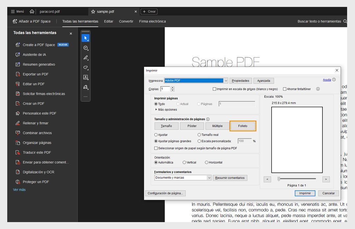Image resolution: width=355 pixels, height=229 pixels.
Task: Choose Escala personalizada scaling
Action: [x=200, y=141]
